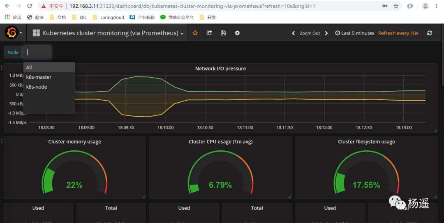The width and height of the screenshot is (444, 223).
Task: Open the Apps 应用 bookmark shortcut
Action: point(13,17)
